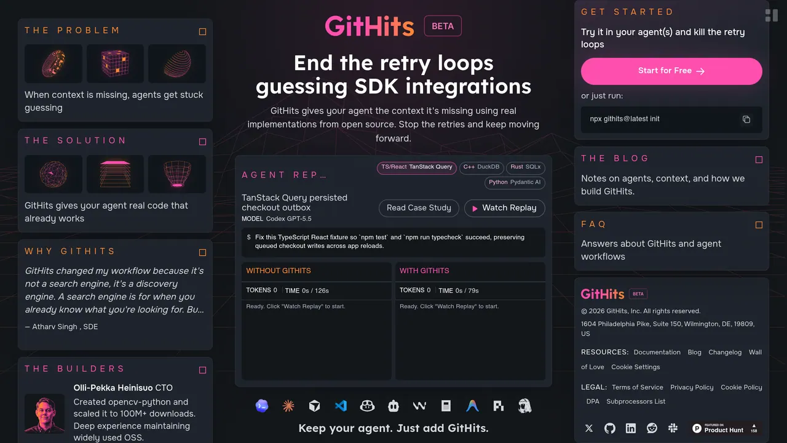This screenshot has height=443, width=787.
Task: Open the Read Case Study button
Action: point(419,208)
